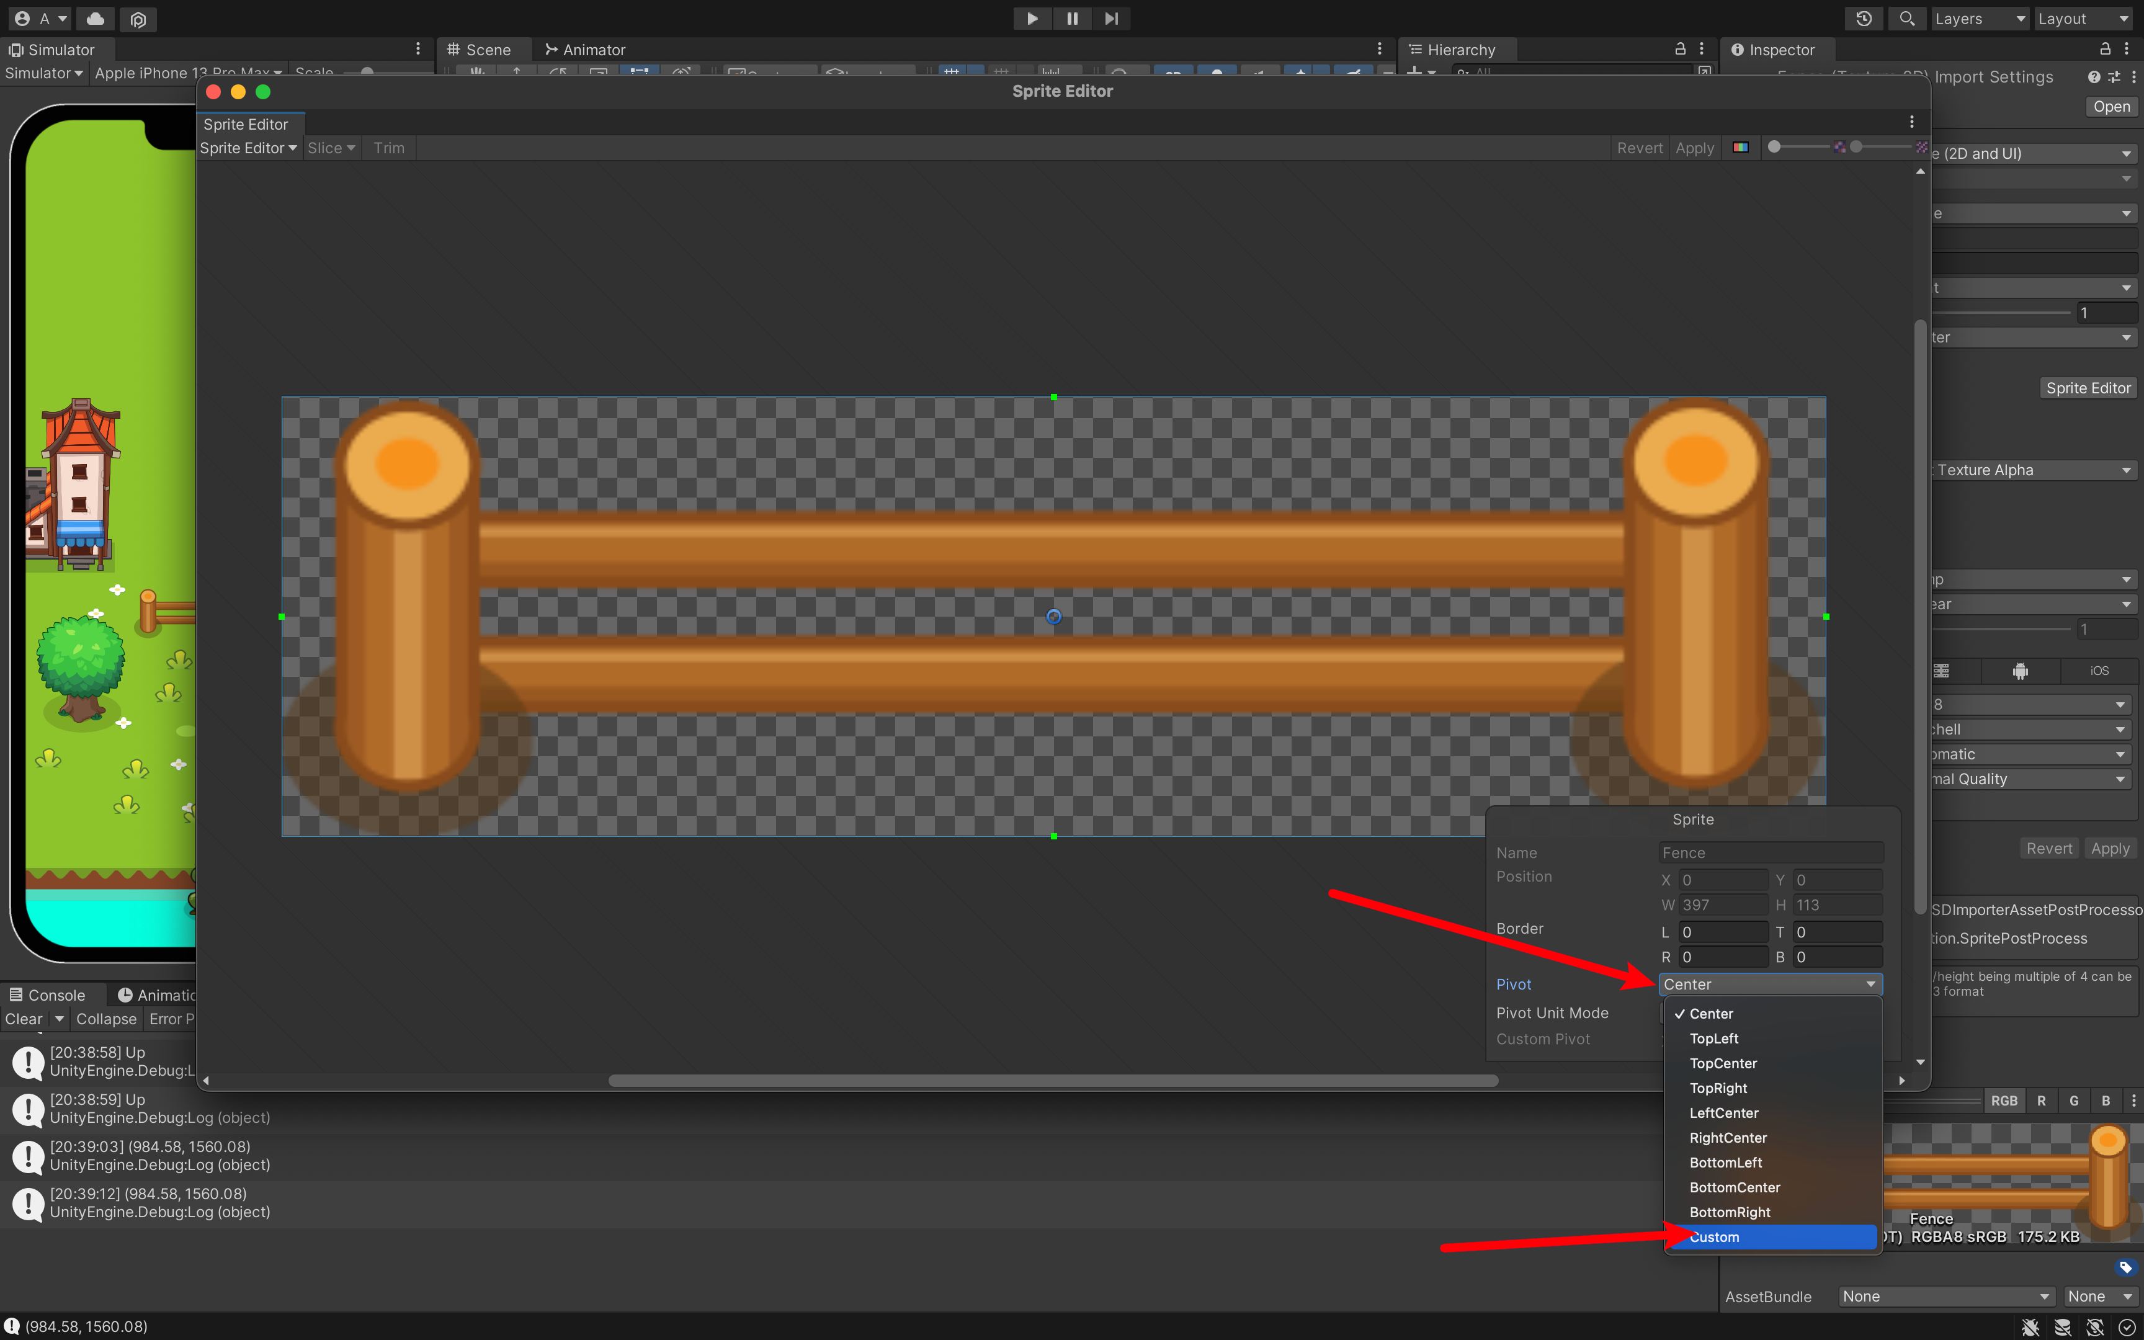2144x1340 pixels.
Task: Advance one frame with Step button
Action: point(1111,19)
